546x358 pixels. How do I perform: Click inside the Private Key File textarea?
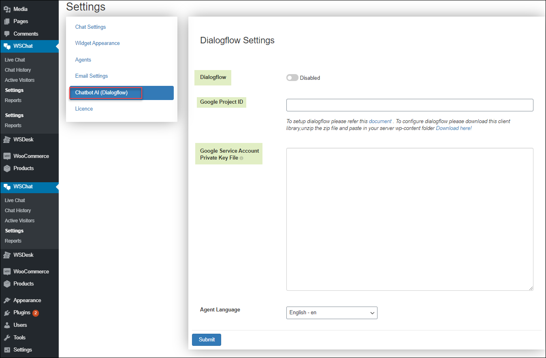click(409, 219)
